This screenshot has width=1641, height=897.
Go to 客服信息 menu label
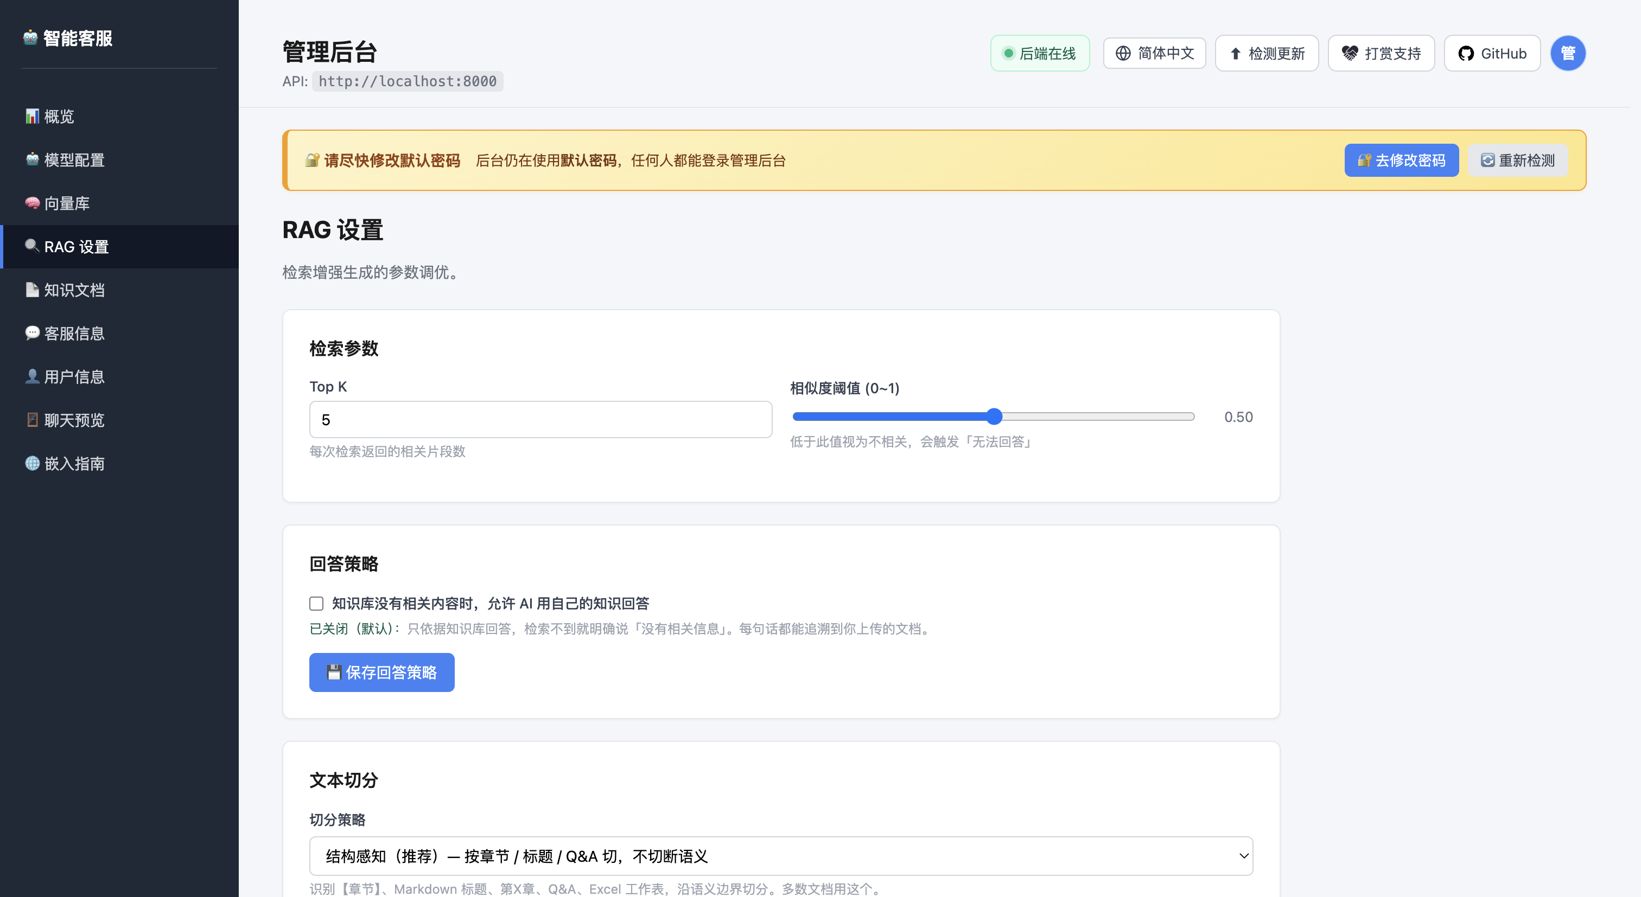[x=74, y=333]
